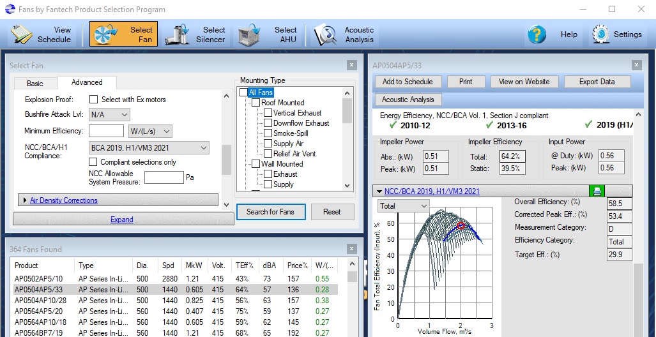Click the Minimum Efficiency input field
Screen dimensions: 656x337
(x=106, y=131)
